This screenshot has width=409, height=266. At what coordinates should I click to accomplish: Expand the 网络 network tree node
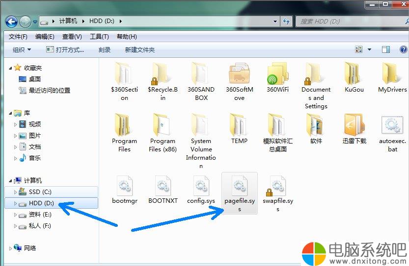click(x=11, y=248)
